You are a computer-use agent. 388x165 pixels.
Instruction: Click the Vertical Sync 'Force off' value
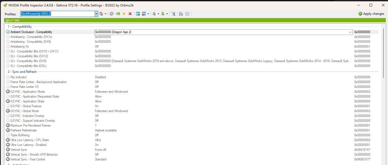(x=101, y=150)
